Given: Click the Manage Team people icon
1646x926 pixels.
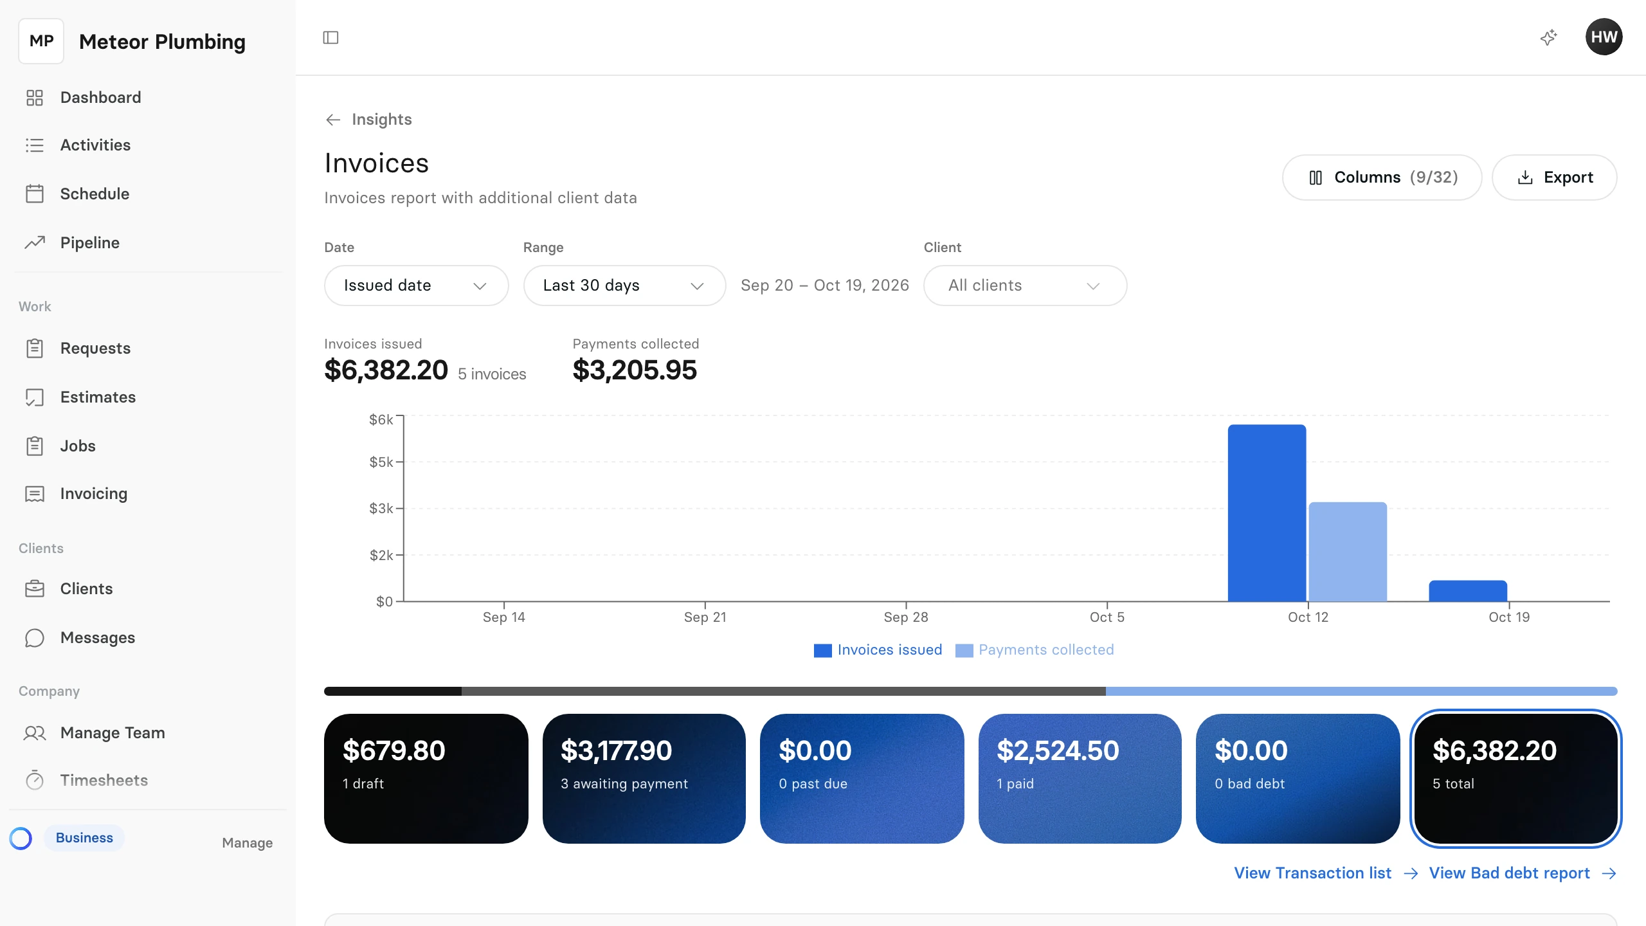Looking at the screenshot, I should [x=34, y=732].
